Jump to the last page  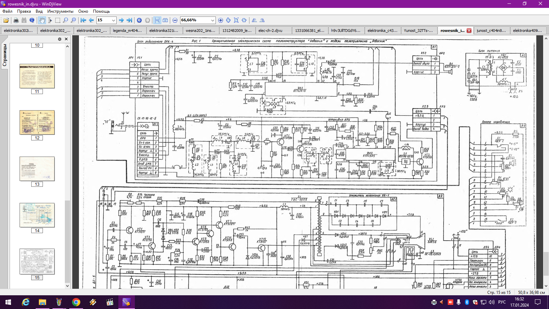[x=129, y=20]
